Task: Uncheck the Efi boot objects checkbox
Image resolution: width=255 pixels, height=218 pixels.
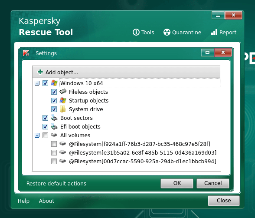Action: pos(45,126)
